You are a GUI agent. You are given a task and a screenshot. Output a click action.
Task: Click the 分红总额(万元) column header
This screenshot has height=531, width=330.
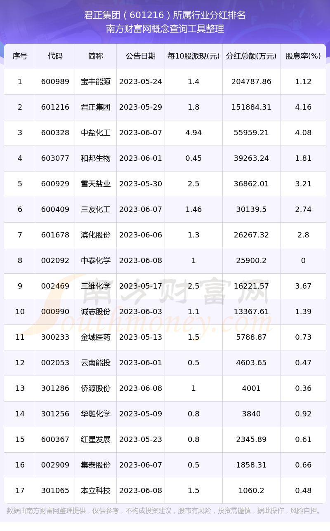pyautogui.click(x=252, y=56)
